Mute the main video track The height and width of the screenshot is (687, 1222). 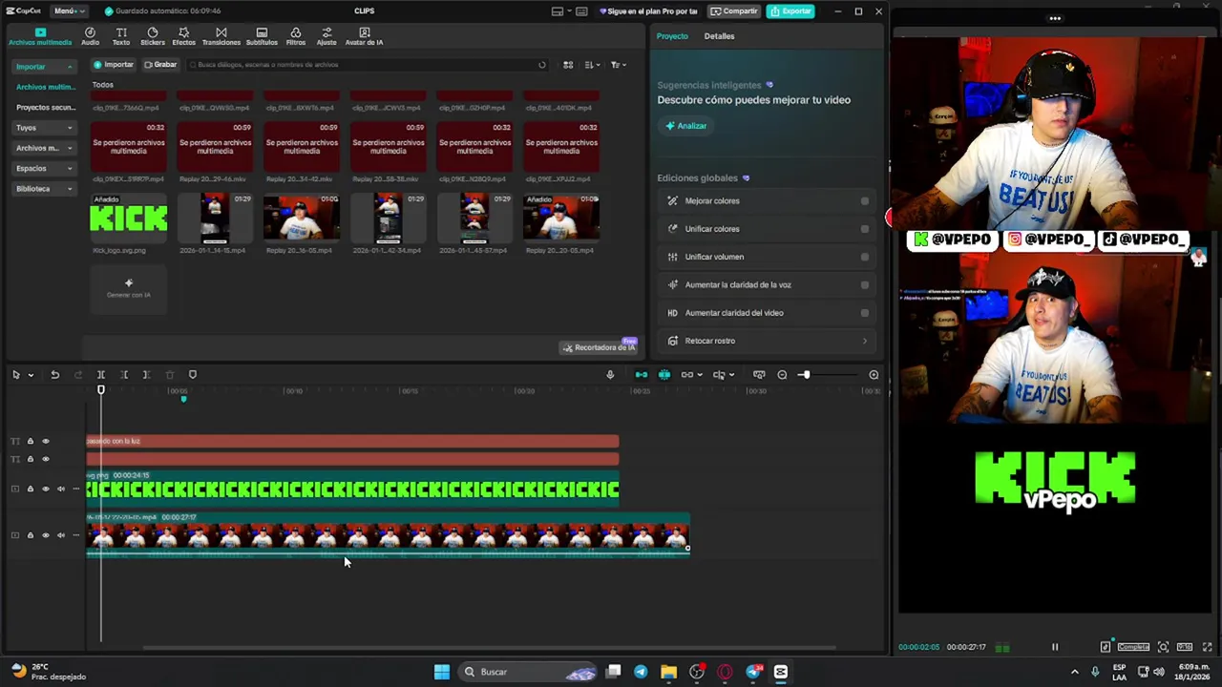[x=60, y=535]
